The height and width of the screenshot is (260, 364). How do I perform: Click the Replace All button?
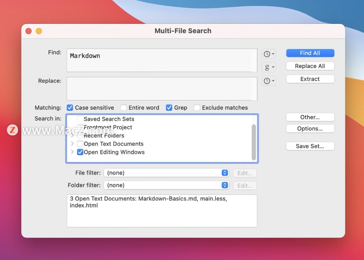point(310,66)
